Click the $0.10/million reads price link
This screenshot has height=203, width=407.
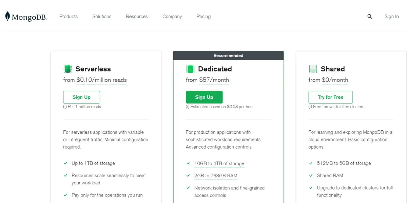coord(102,80)
